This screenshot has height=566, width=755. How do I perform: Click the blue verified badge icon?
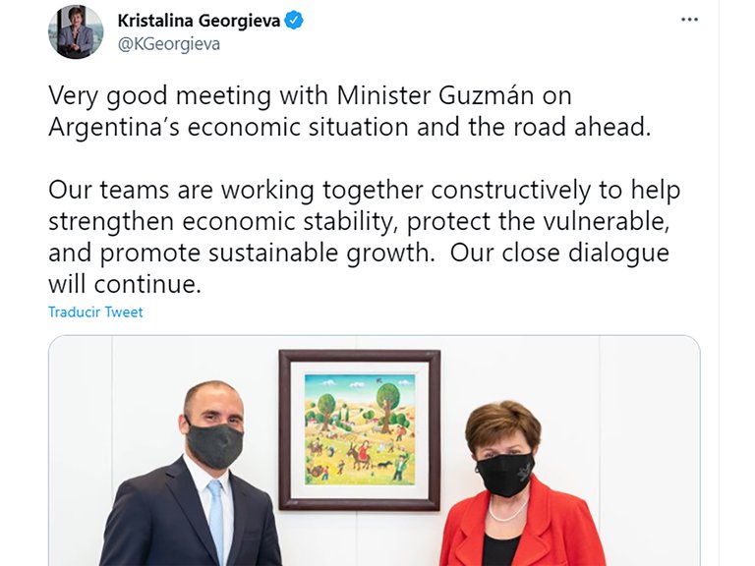[294, 21]
